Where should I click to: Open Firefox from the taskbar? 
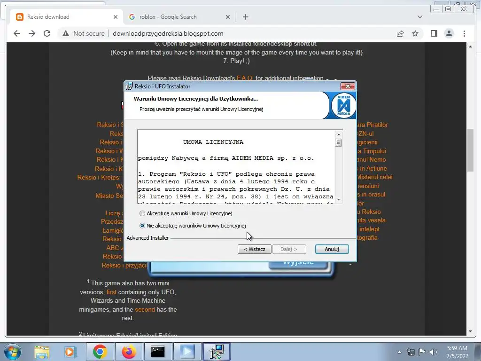(x=129, y=352)
